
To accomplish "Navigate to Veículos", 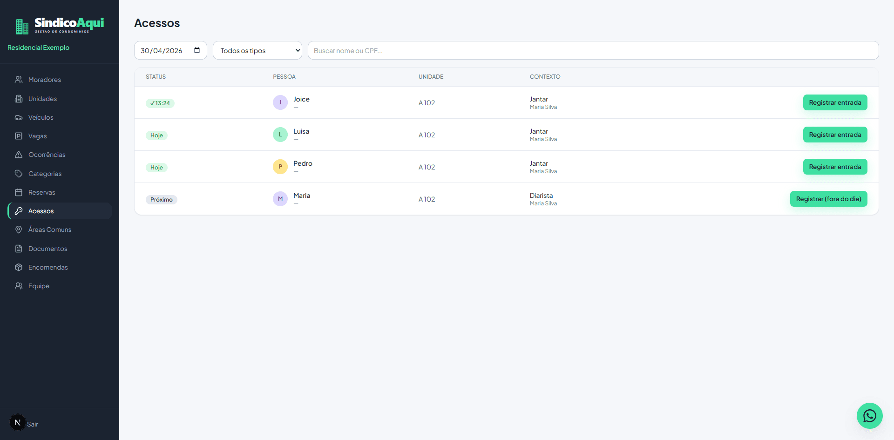I will click(60, 117).
